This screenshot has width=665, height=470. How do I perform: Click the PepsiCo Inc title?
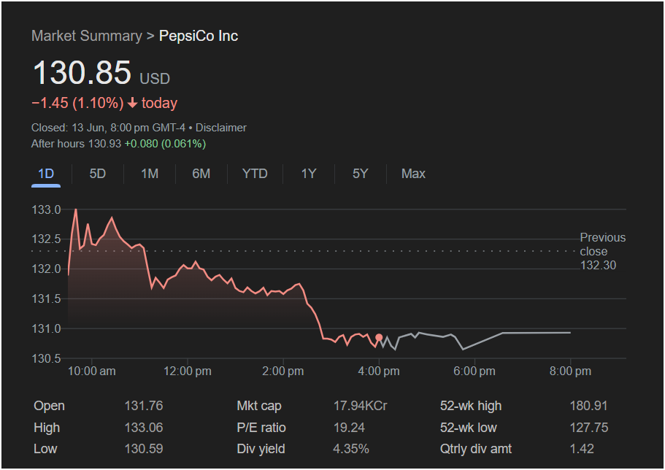coord(199,36)
